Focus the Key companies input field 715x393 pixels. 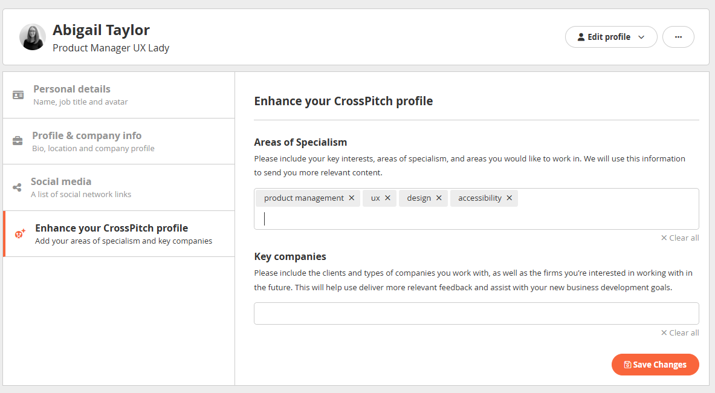[x=476, y=314]
